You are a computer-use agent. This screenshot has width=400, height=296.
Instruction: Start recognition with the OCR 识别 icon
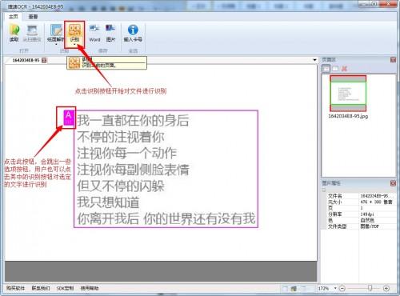coord(74,30)
